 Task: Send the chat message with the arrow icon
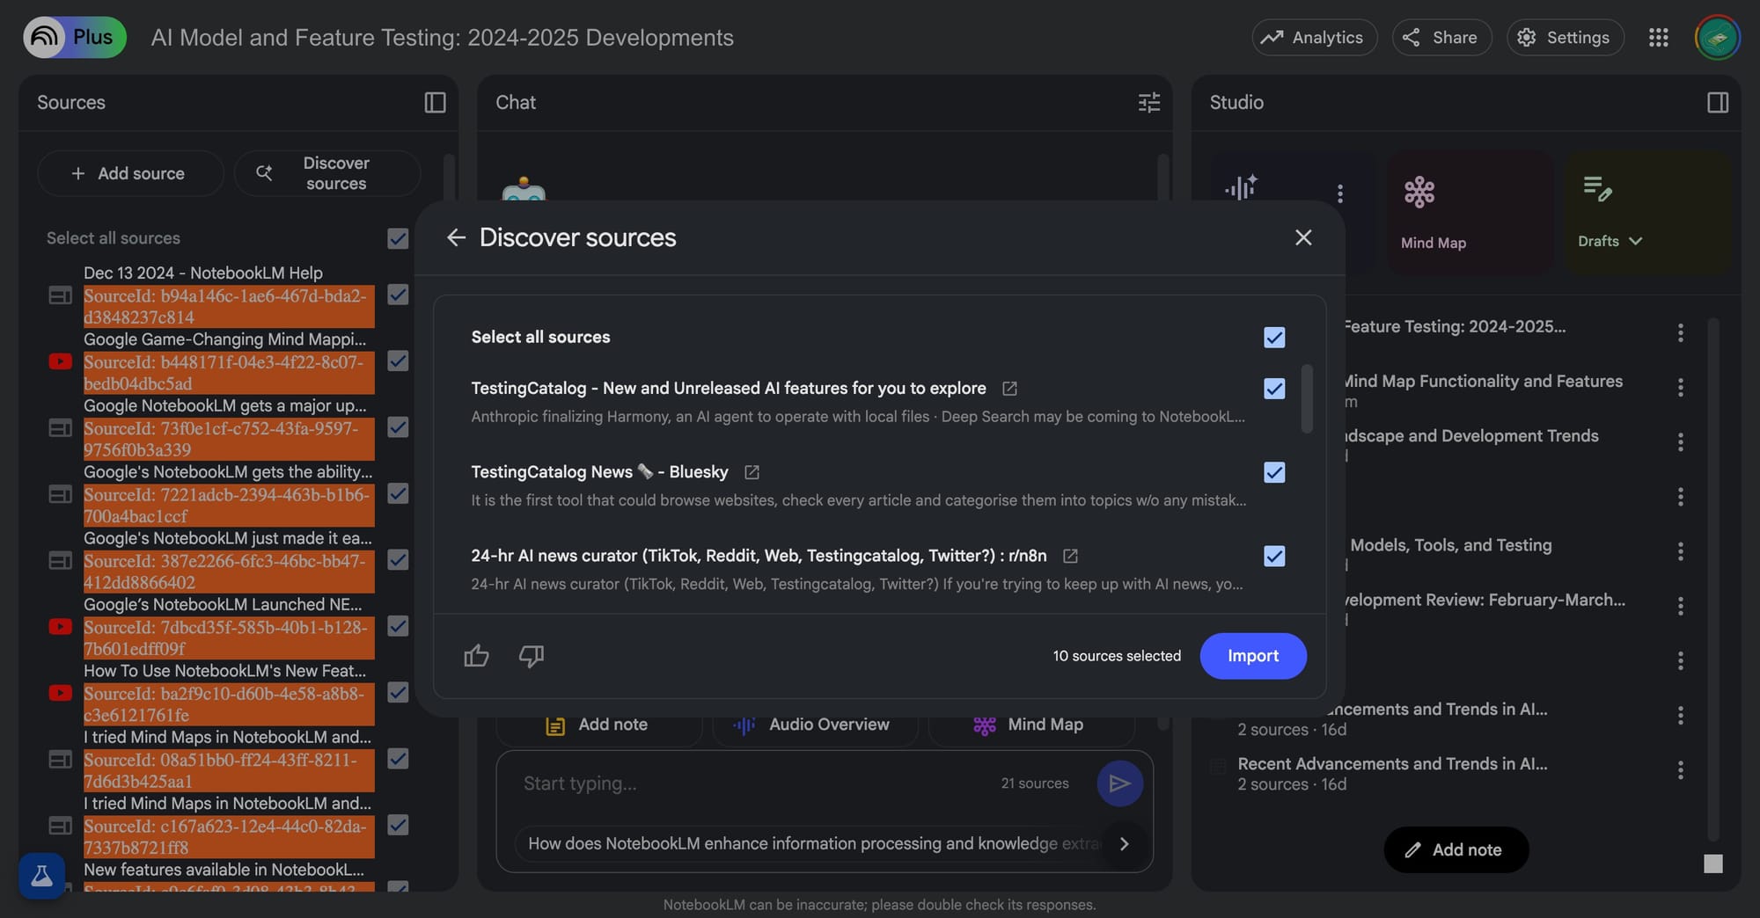[x=1119, y=783]
